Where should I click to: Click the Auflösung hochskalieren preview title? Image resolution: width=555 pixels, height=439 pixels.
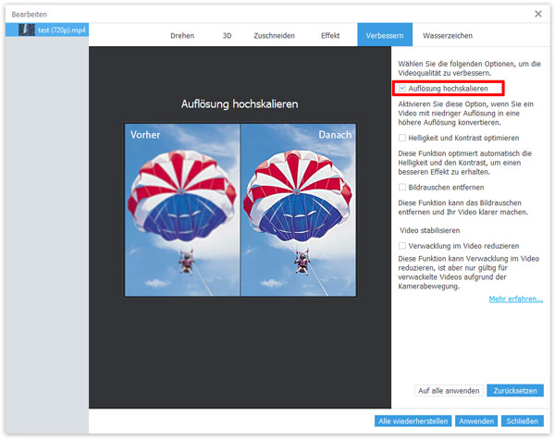pyautogui.click(x=240, y=104)
